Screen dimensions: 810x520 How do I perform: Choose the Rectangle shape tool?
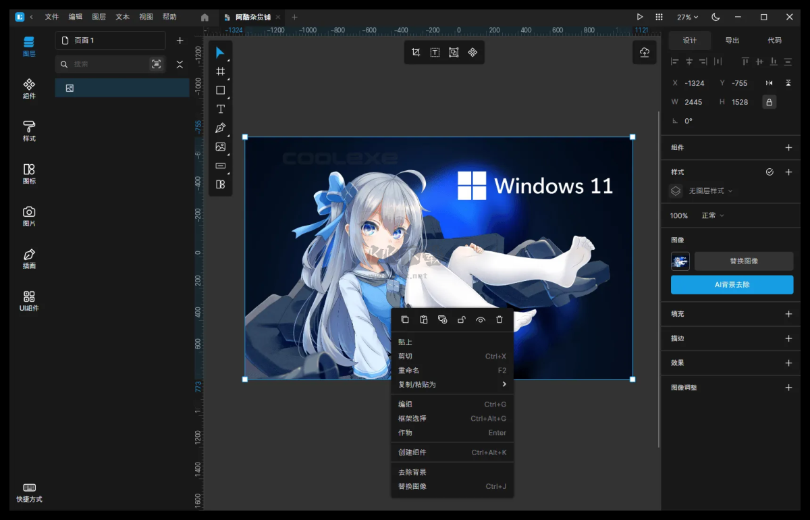coord(220,90)
